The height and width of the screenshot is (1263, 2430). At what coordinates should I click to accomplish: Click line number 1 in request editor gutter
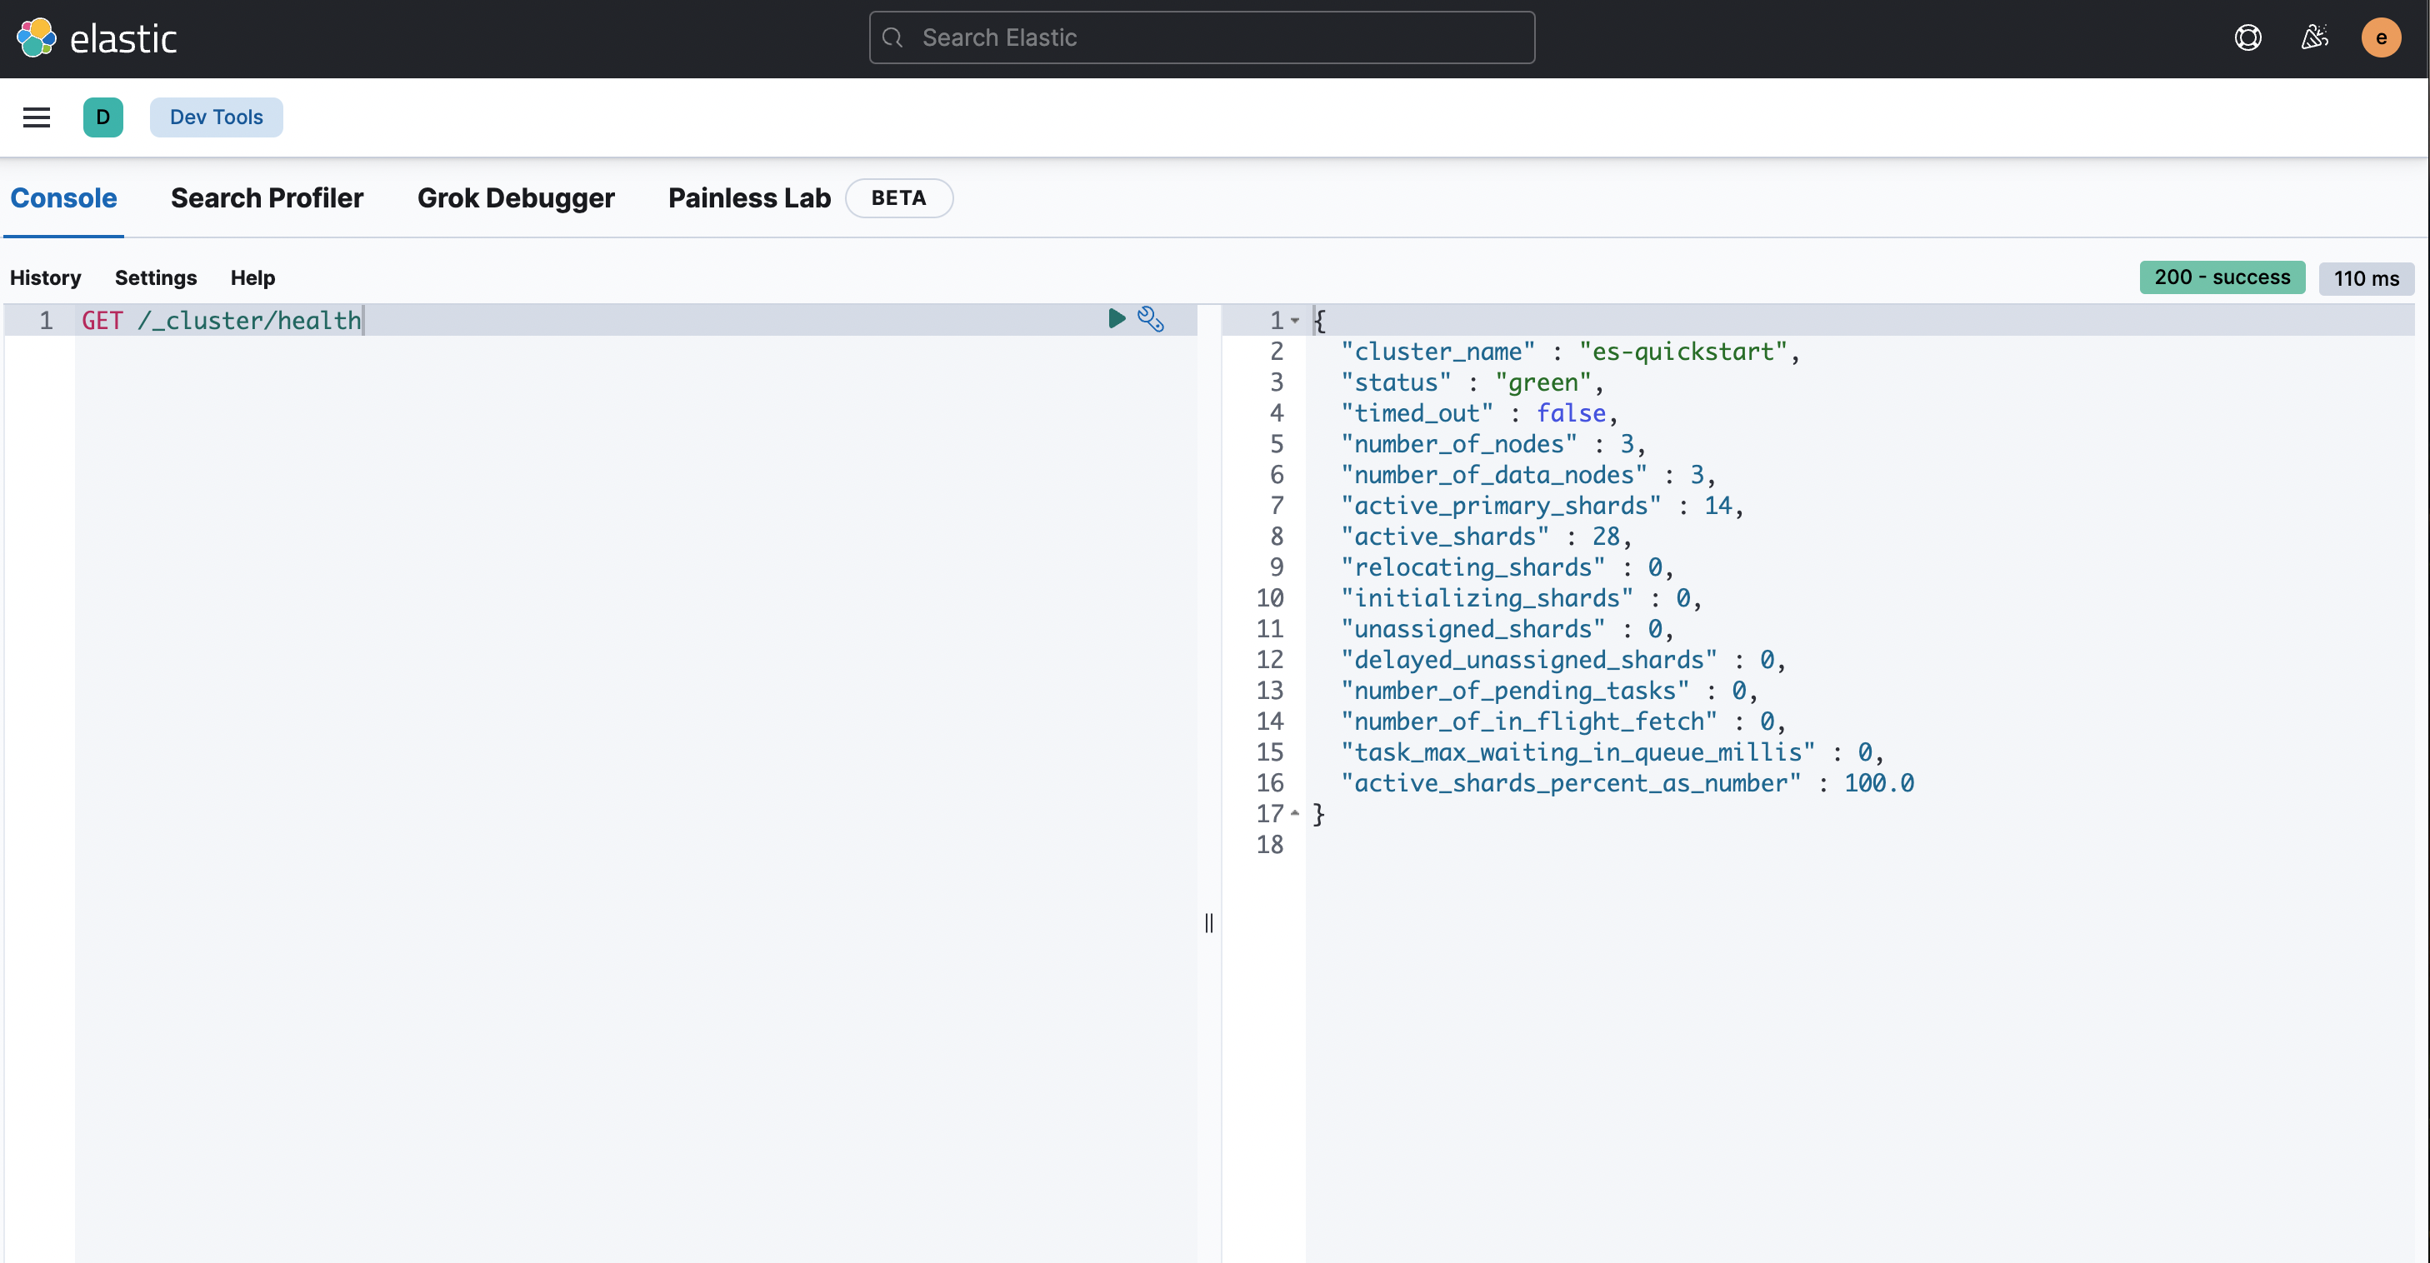click(45, 321)
